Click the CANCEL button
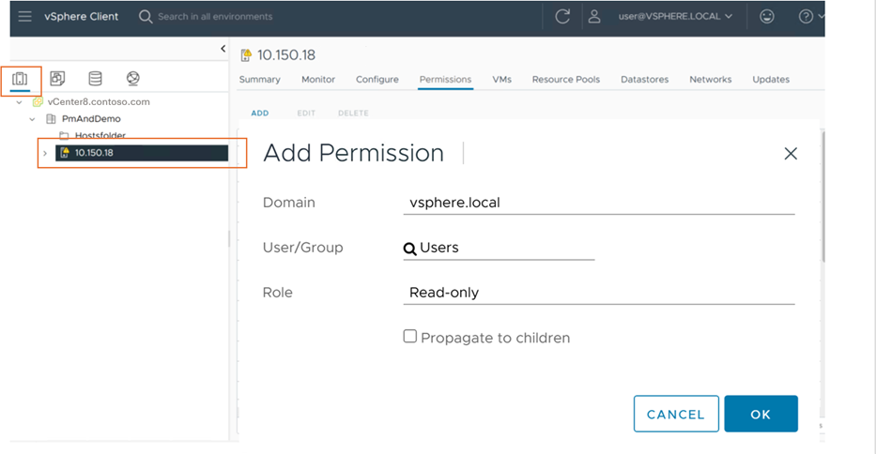 pos(676,414)
